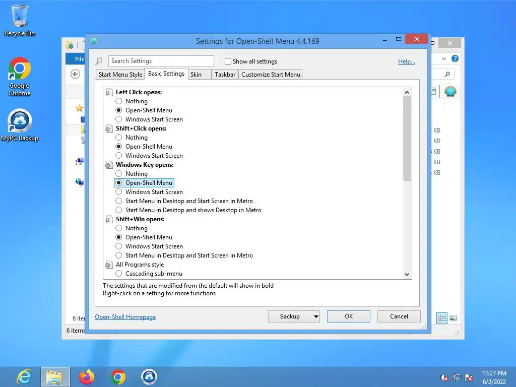Select Windows Start Screen under Left Click opens
This screenshot has height=387, width=516.
[x=119, y=119]
